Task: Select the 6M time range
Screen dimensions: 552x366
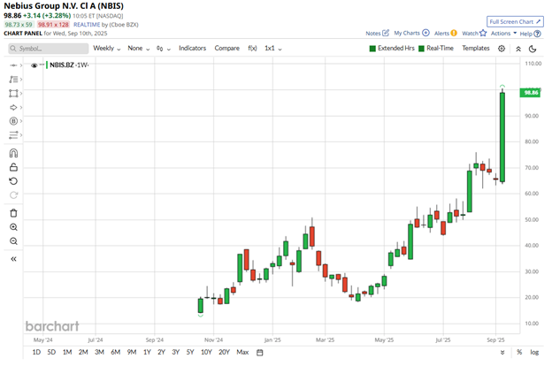Action: (x=115, y=352)
